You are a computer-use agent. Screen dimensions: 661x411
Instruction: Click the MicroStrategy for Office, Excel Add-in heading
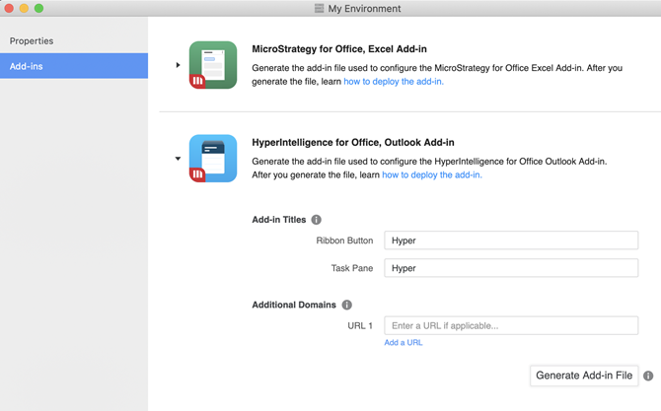(339, 49)
